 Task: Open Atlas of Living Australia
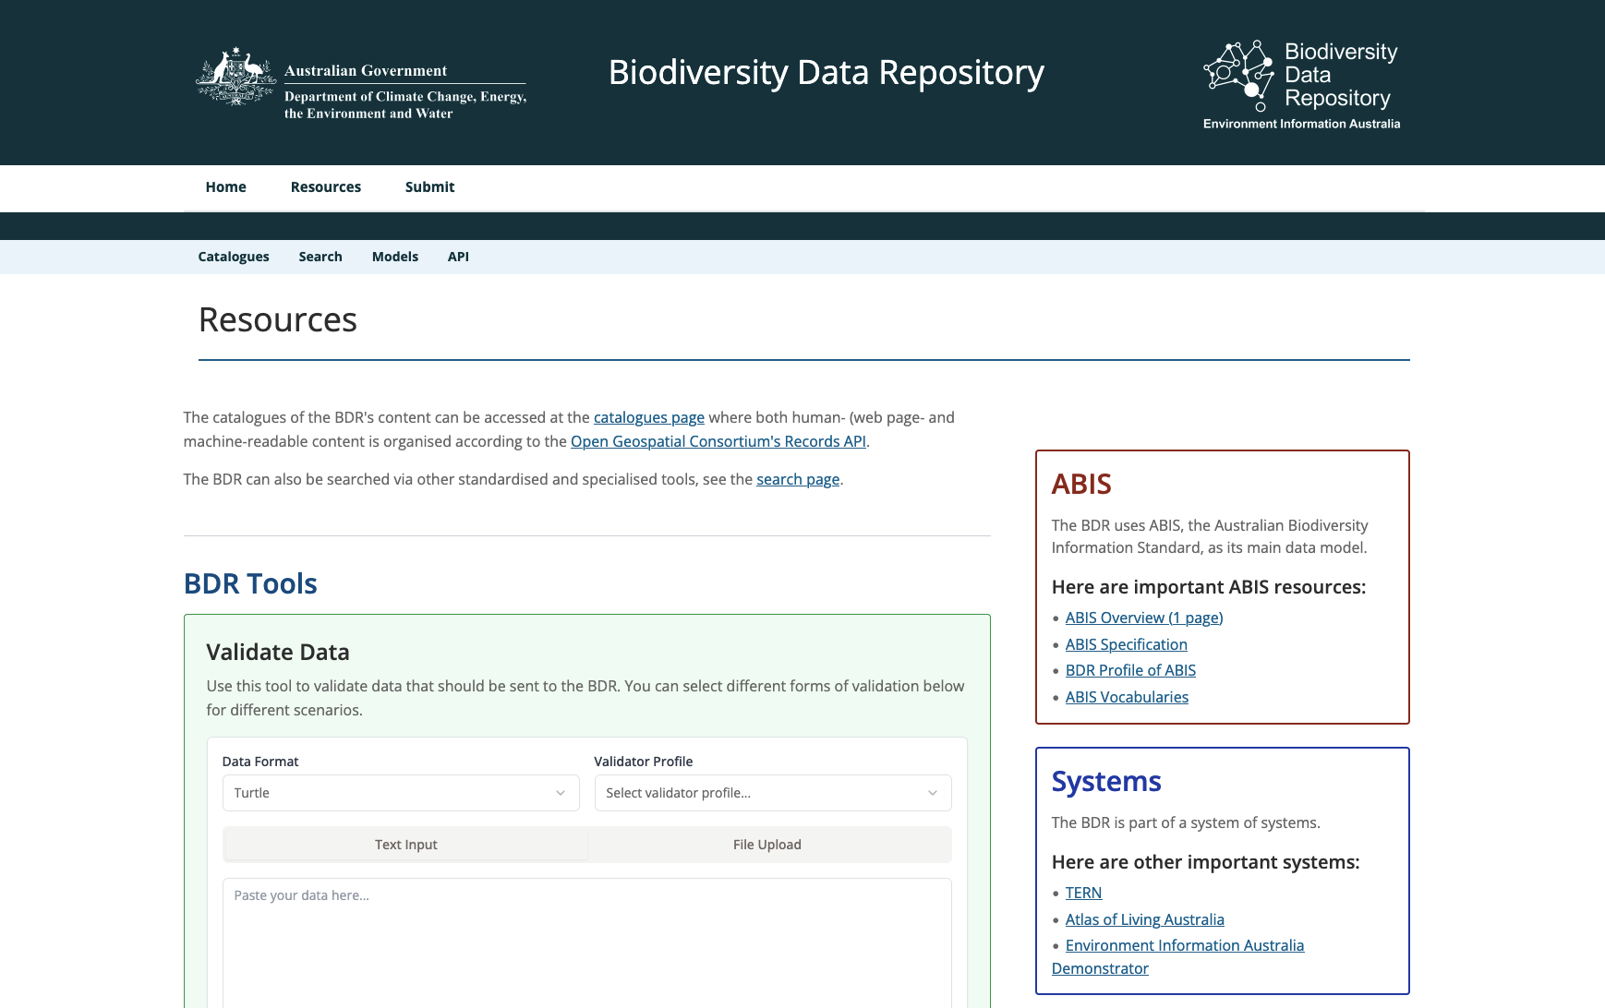[1144, 919]
